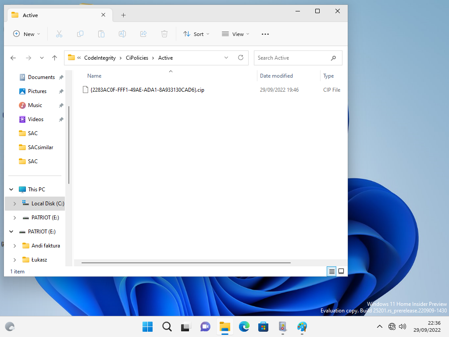Viewport: 449px width, 337px height.
Task: Click the Rename icon in toolbar
Action: 122,34
